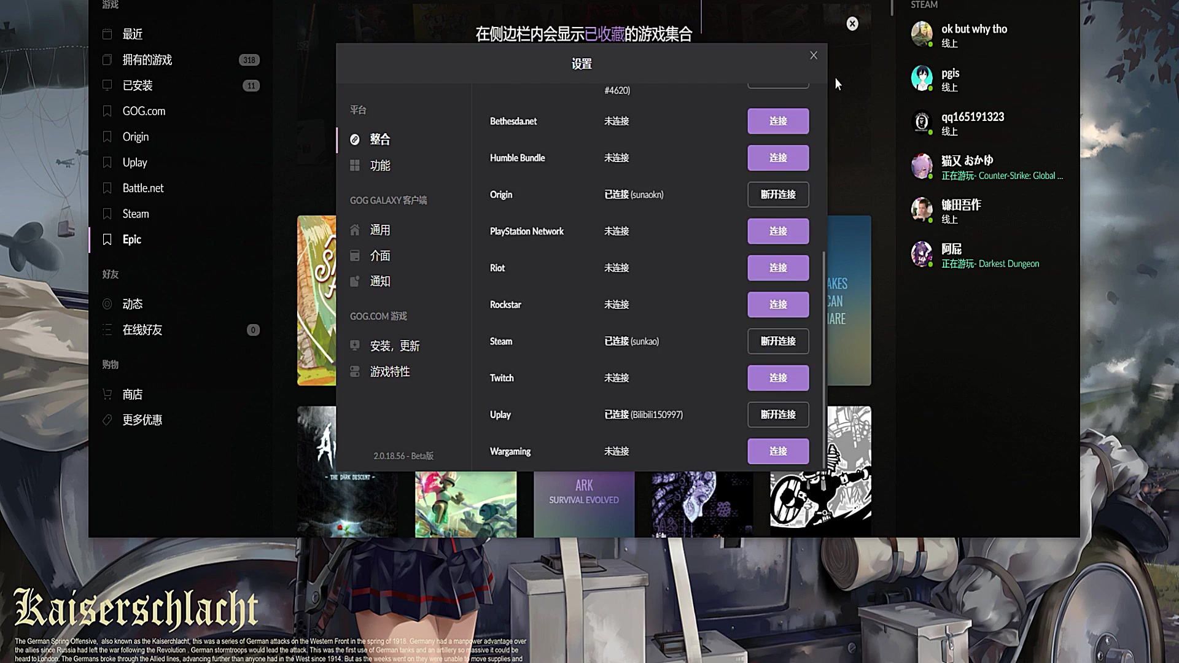This screenshot has height=663, width=1179.
Task: Open friend 'ok but why tho' avatar
Action: click(922, 34)
